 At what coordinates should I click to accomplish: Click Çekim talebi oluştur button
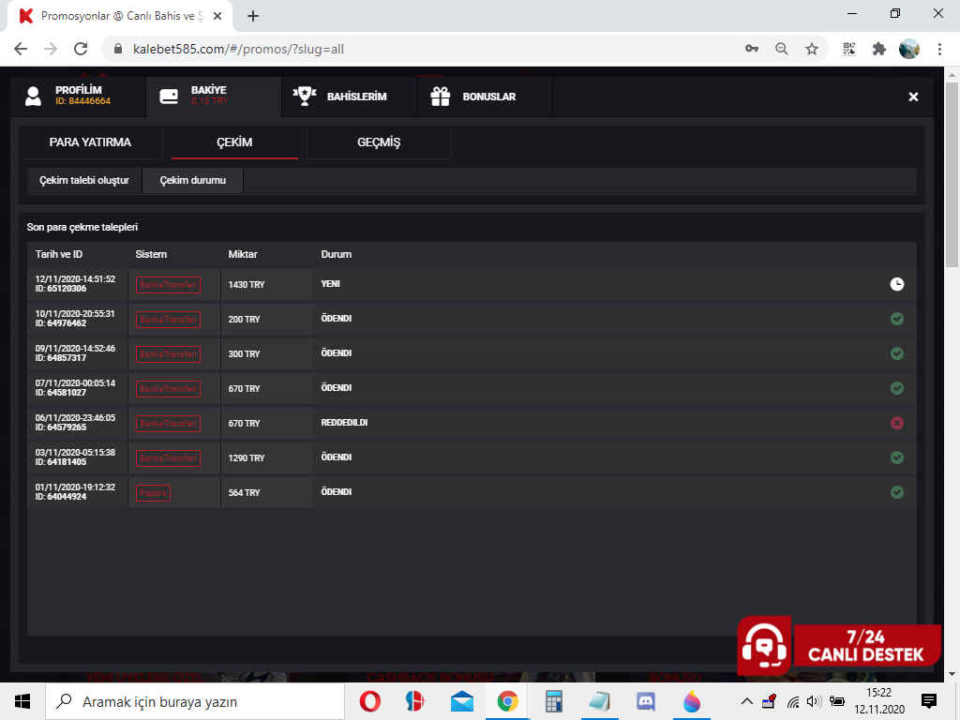pos(84,180)
